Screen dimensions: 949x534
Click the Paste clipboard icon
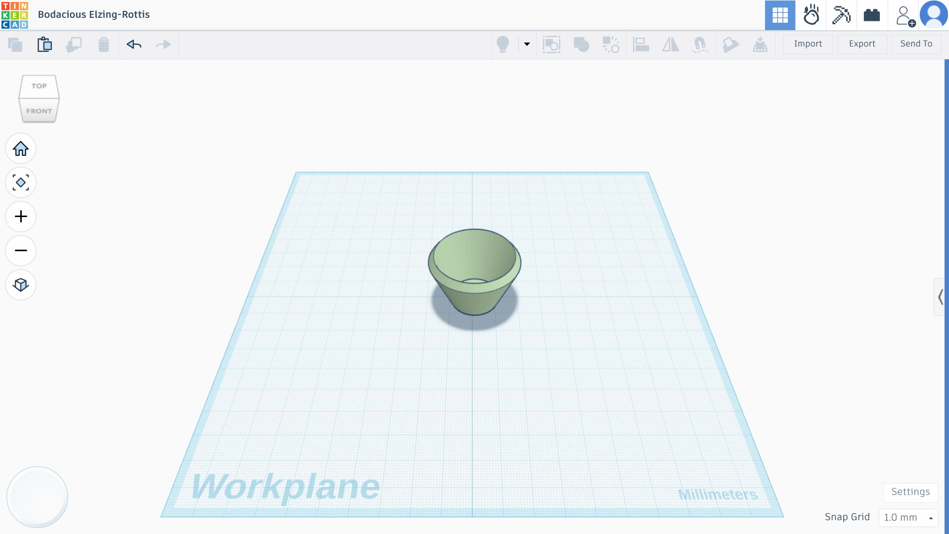(44, 44)
